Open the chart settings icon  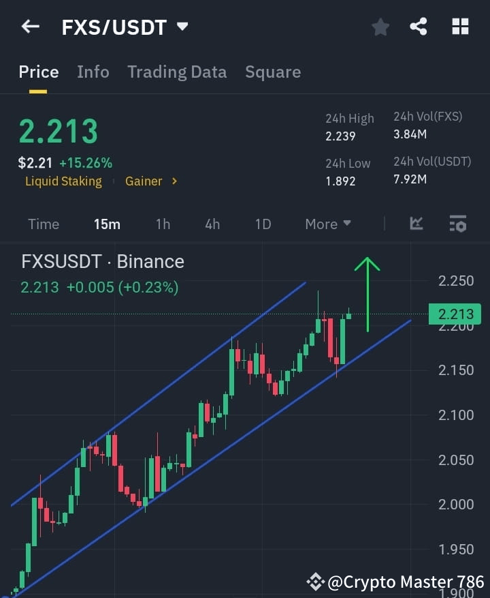(457, 223)
